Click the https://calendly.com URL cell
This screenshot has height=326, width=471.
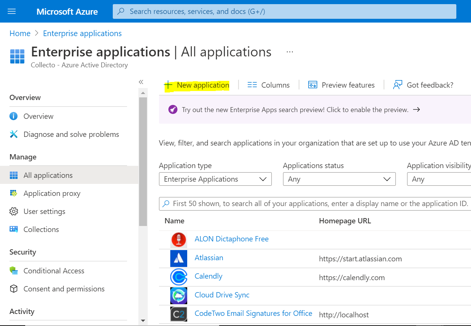352,277
